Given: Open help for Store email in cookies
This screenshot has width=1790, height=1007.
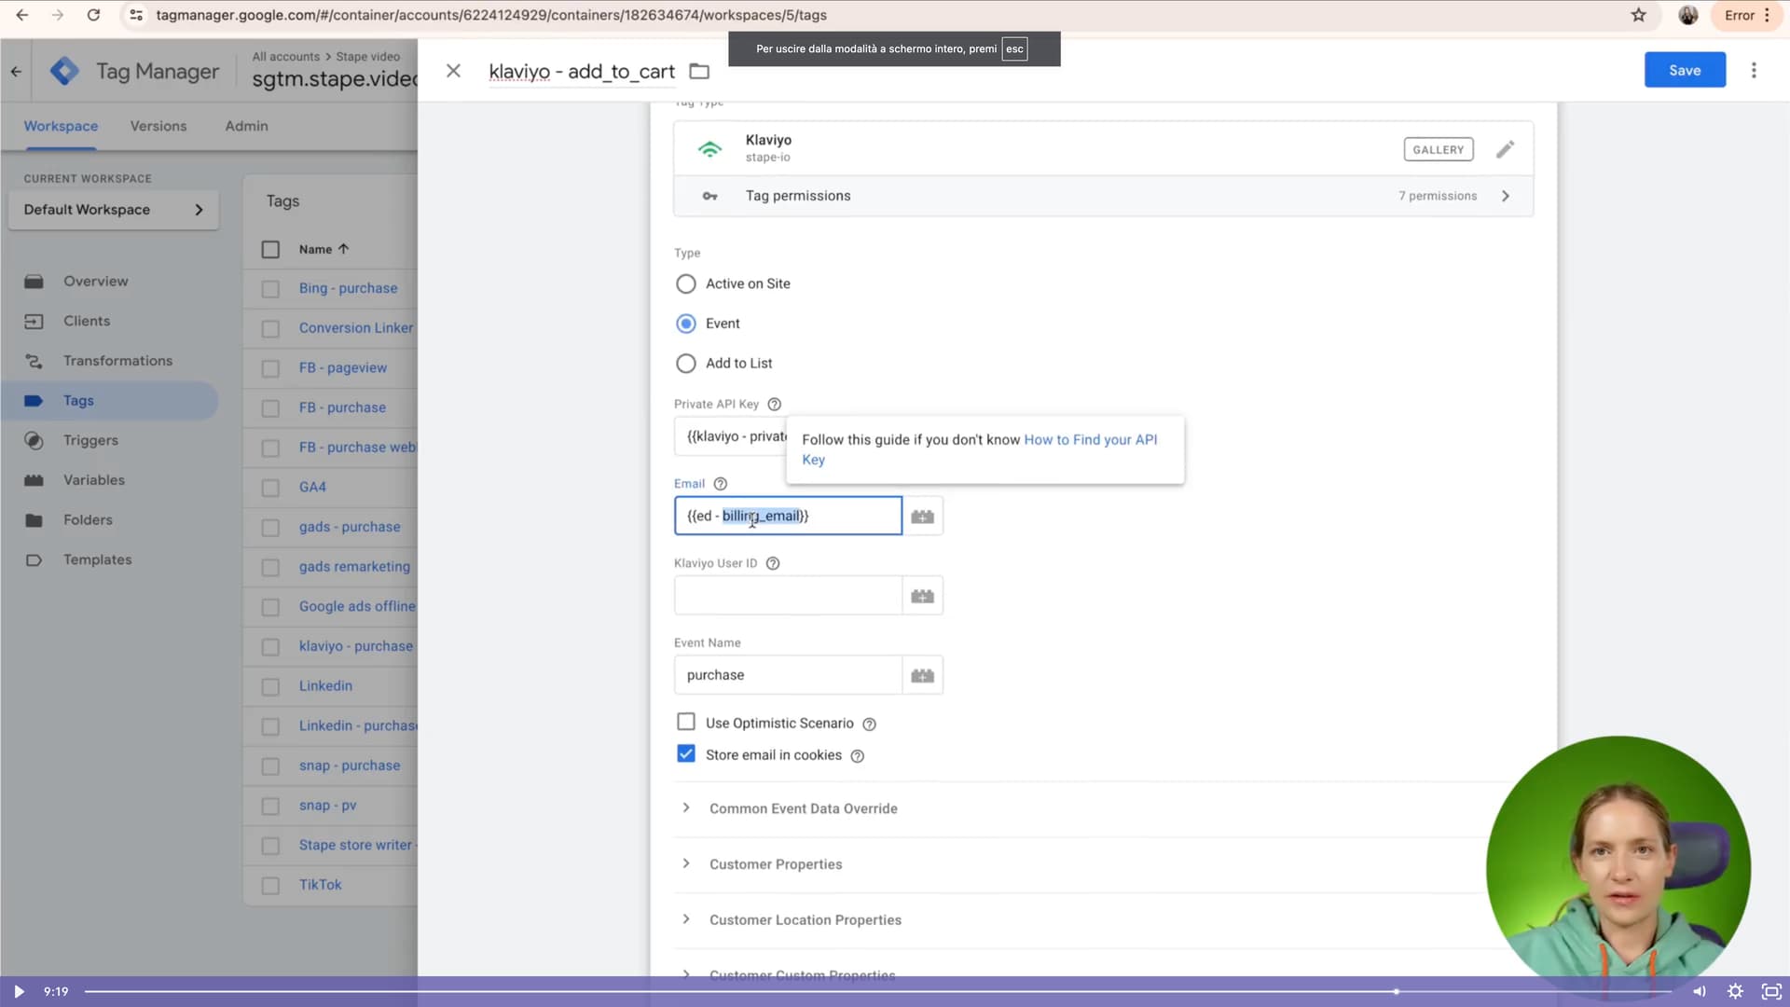Looking at the screenshot, I should coord(857,756).
